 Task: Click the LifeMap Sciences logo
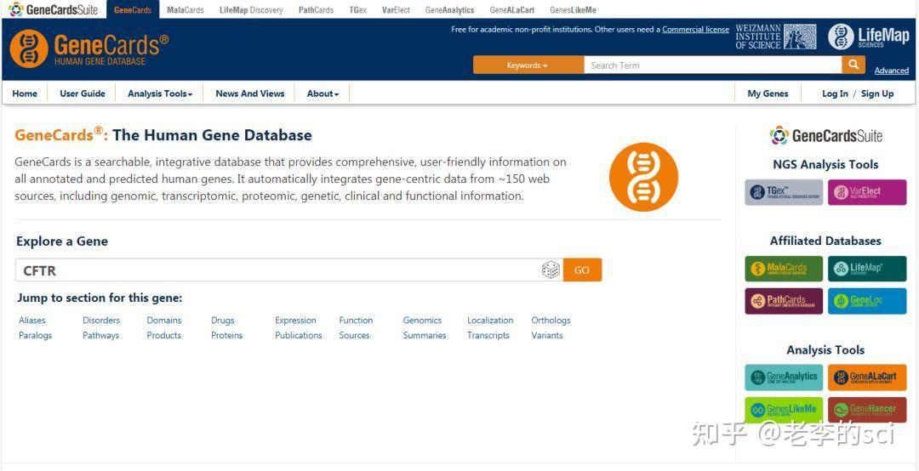coord(868,37)
